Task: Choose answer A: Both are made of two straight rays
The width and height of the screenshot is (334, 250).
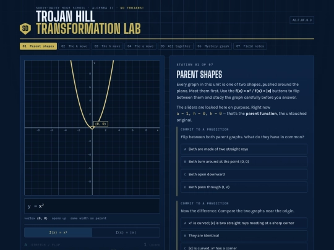Action: tap(244, 149)
